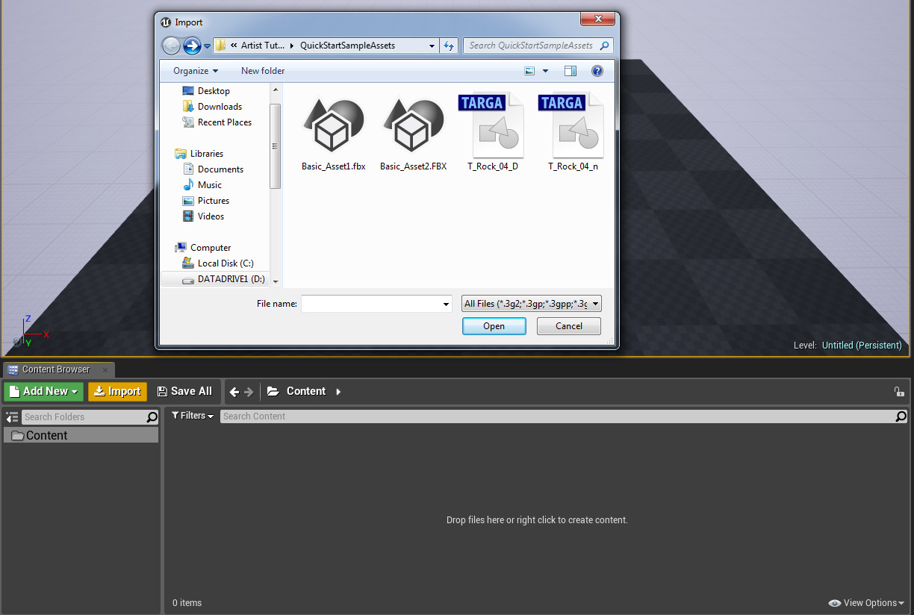
Task: Select Desktop in navigation pane
Action: [206, 91]
